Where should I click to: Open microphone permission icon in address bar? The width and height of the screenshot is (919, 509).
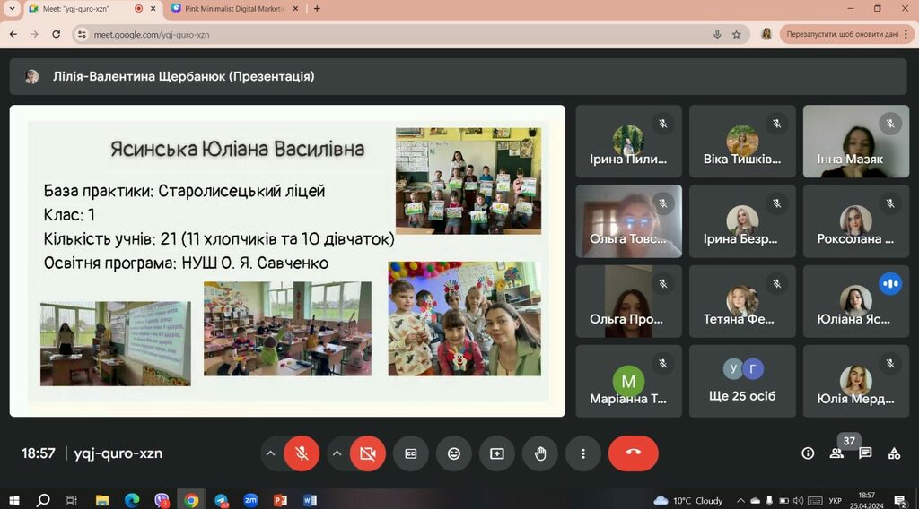point(717,35)
